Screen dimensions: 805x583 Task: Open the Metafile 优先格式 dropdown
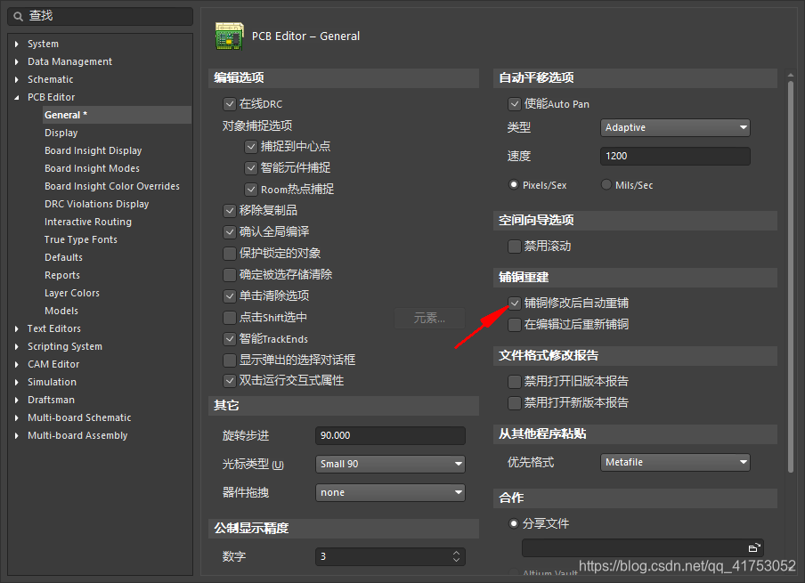tap(675, 463)
